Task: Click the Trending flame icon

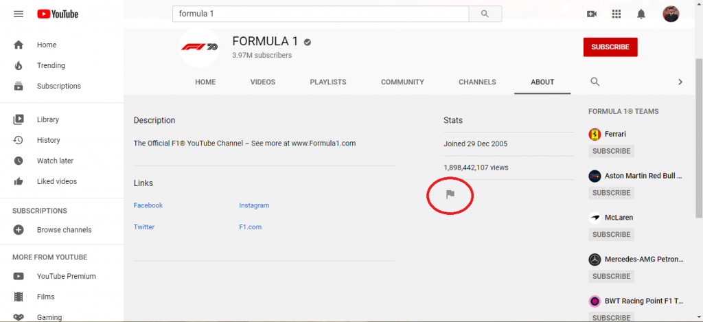Action: pyautogui.click(x=19, y=65)
